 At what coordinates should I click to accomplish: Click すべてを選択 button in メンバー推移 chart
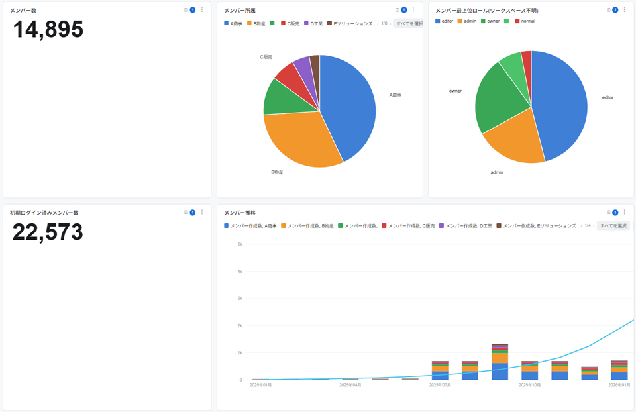point(613,225)
